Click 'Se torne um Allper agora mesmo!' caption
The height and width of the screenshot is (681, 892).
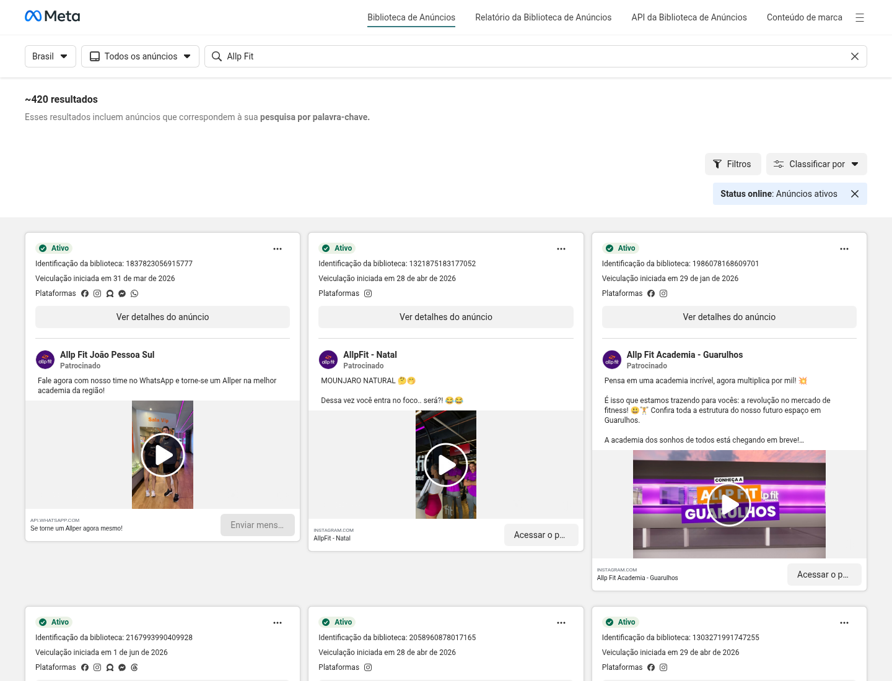coord(76,529)
